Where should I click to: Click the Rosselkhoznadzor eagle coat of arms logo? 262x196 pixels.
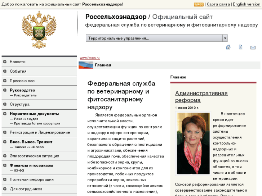[x=39, y=30]
